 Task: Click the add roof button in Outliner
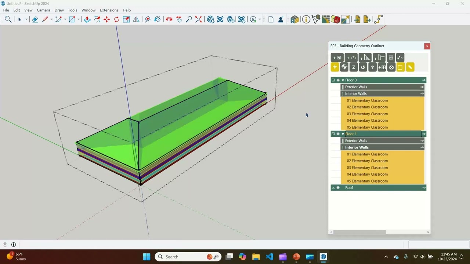(351, 58)
